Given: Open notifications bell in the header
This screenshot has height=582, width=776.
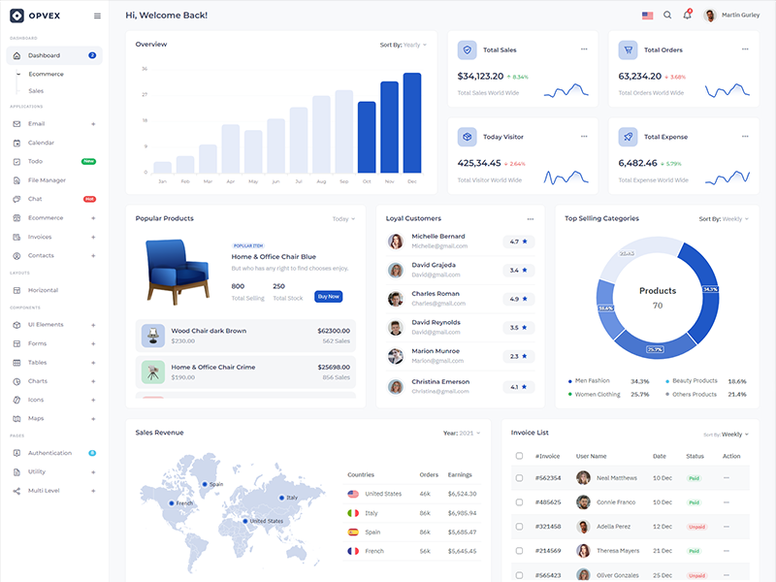Looking at the screenshot, I should pyautogui.click(x=688, y=16).
